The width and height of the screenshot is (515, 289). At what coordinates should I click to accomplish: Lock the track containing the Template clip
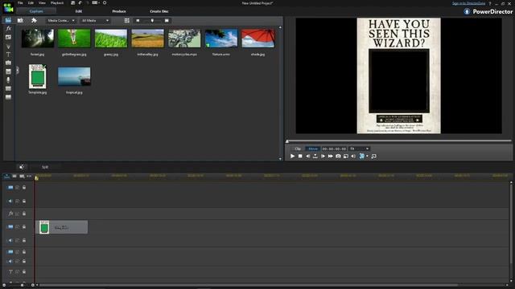click(24, 226)
